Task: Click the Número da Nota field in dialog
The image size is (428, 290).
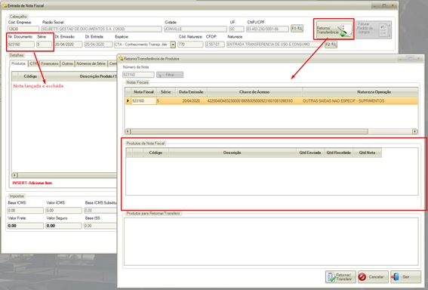Action: 138,75
